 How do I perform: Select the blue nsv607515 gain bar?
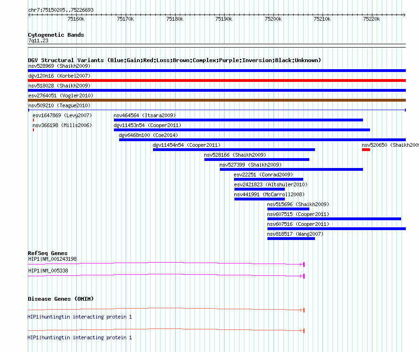334,219
